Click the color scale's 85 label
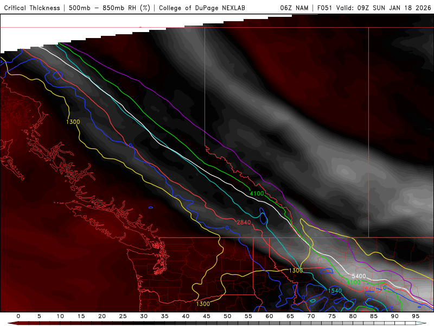This screenshot has width=434, height=326. pyautogui.click(x=374, y=316)
